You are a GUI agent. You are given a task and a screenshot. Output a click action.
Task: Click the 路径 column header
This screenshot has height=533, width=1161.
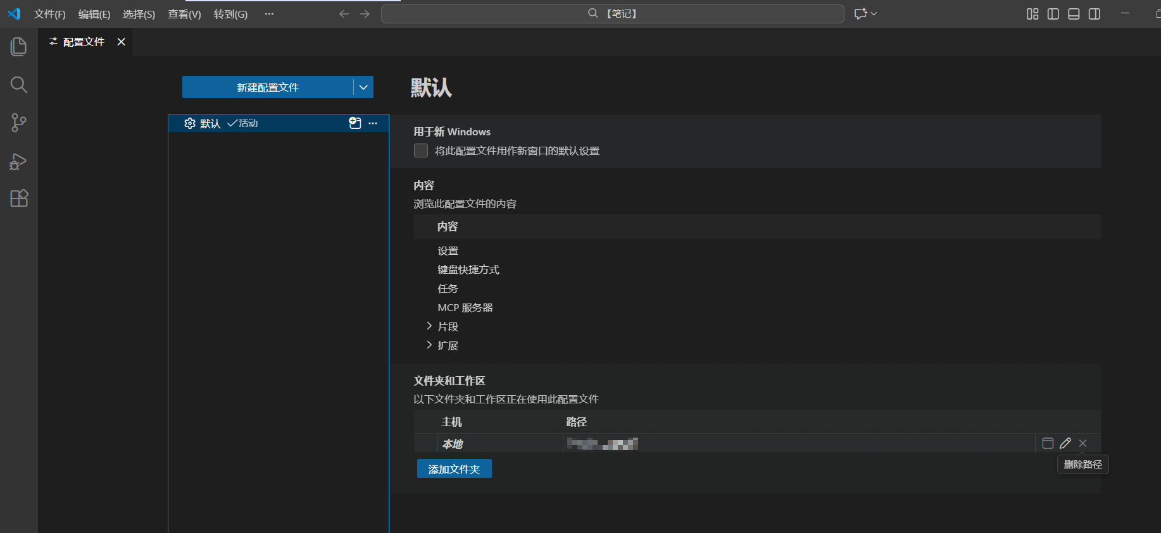pos(577,422)
